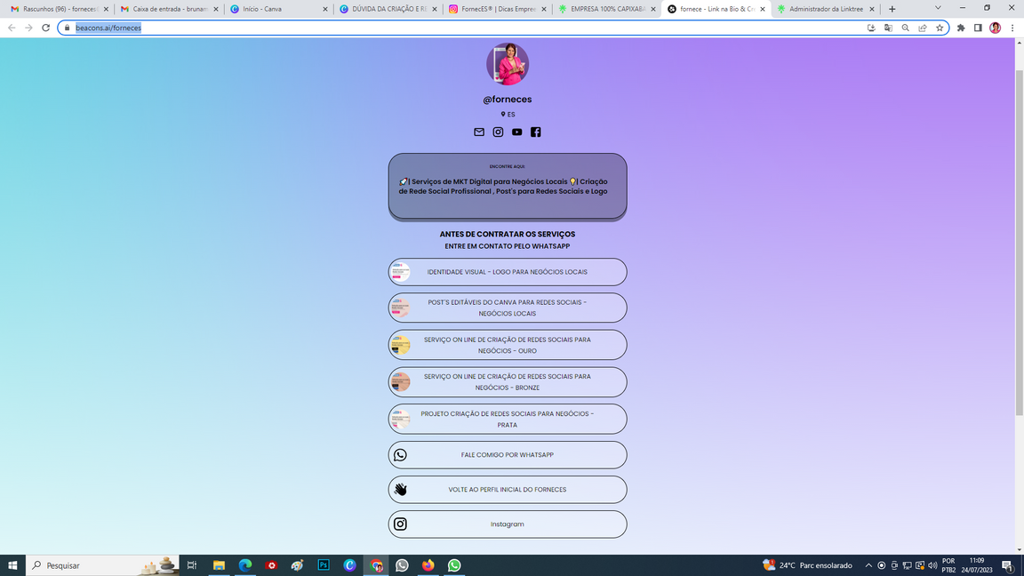Open the YouTube icon in the social row
Screen dimensions: 1024x576
516,132
